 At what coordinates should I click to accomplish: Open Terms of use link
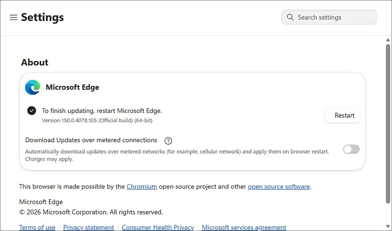pyautogui.click(x=37, y=227)
